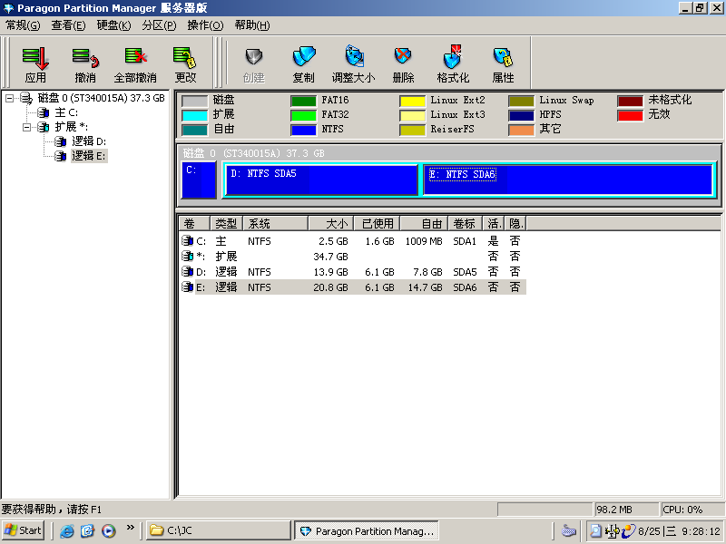Launch Windows Media Player from quick launch

109,530
